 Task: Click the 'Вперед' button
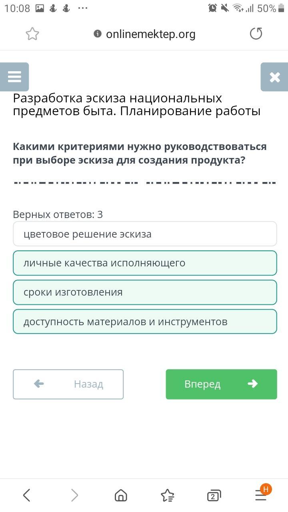(221, 384)
